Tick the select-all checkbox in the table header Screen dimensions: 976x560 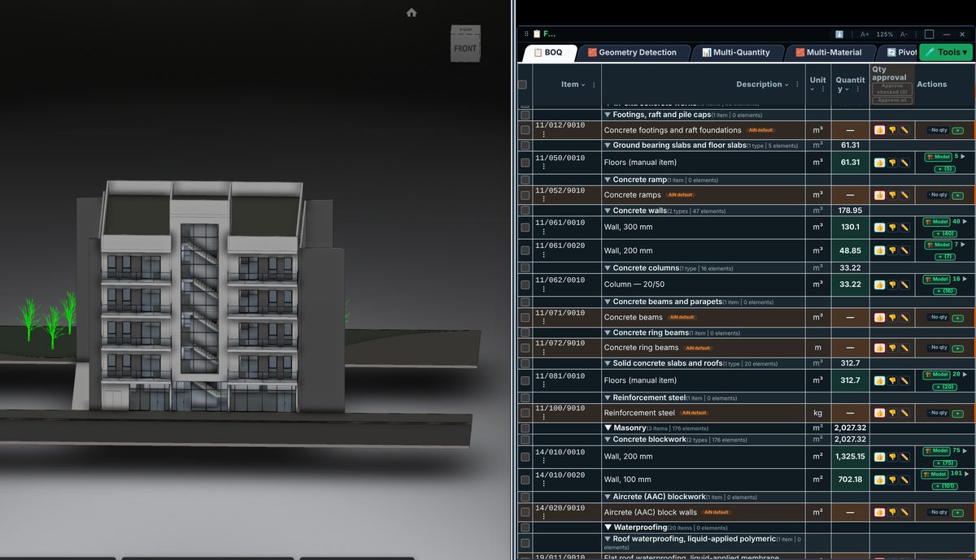[x=522, y=85]
